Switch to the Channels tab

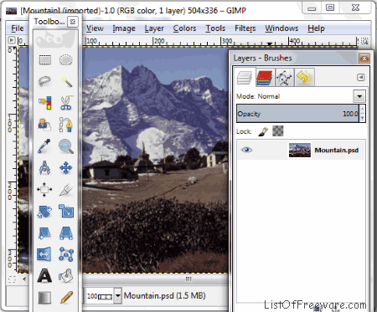click(x=264, y=77)
